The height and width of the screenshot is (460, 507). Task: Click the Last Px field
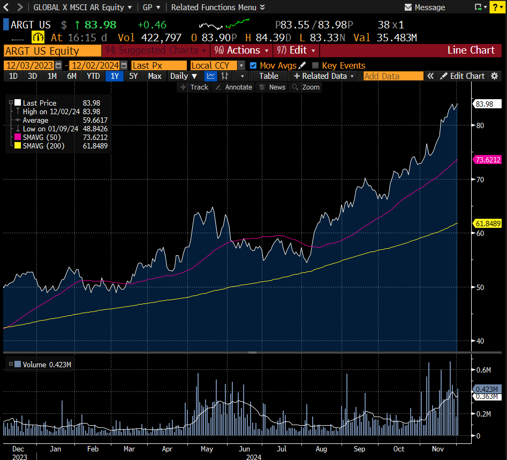159,66
